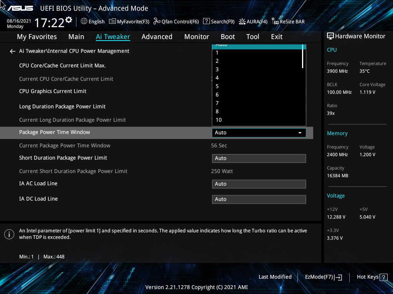Viewport: 393px width, 294px height.
Task: Select Short Duration Package Power Limit label
Action: tap(63, 158)
